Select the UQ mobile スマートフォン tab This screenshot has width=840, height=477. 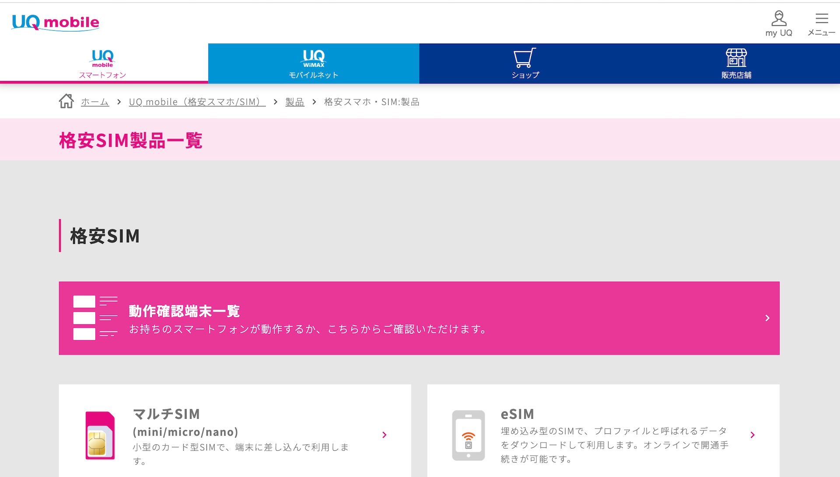(x=103, y=63)
